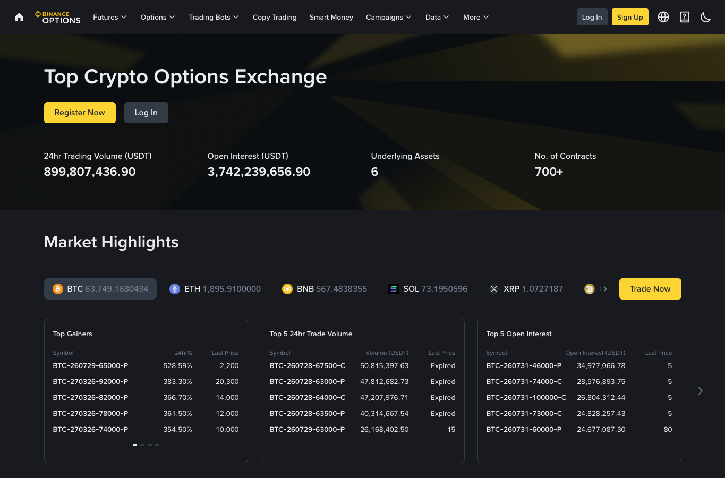This screenshot has width=725, height=478.
Task: Open BTC-260728-67500-C contract
Action: point(308,365)
